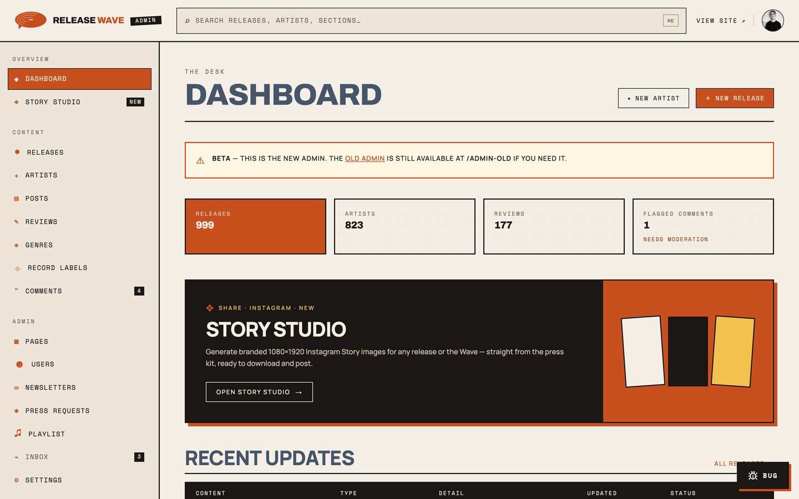
Task: Click the Reviews pencil icon
Action: tap(16, 222)
